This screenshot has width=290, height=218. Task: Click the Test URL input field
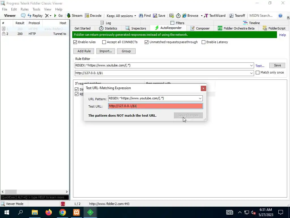coord(155,106)
